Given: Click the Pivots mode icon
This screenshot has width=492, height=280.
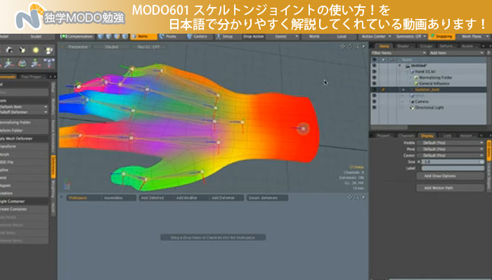Looking at the screenshot, I should 162,36.
